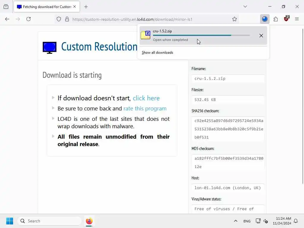Click the cru-1.5.2.zip file icon in downloads
This screenshot has height=228, width=304.
pyautogui.click(x=145, y=35)
